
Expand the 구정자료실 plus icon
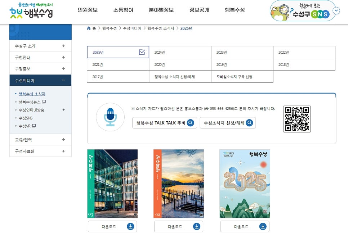(x=63, y=151)
